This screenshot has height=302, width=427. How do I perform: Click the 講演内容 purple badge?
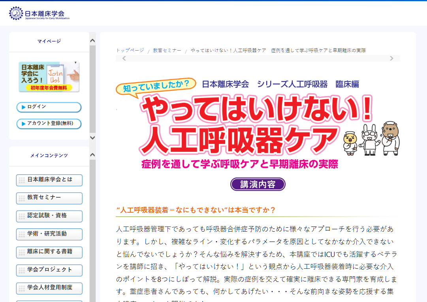click(x=258, y=185)
